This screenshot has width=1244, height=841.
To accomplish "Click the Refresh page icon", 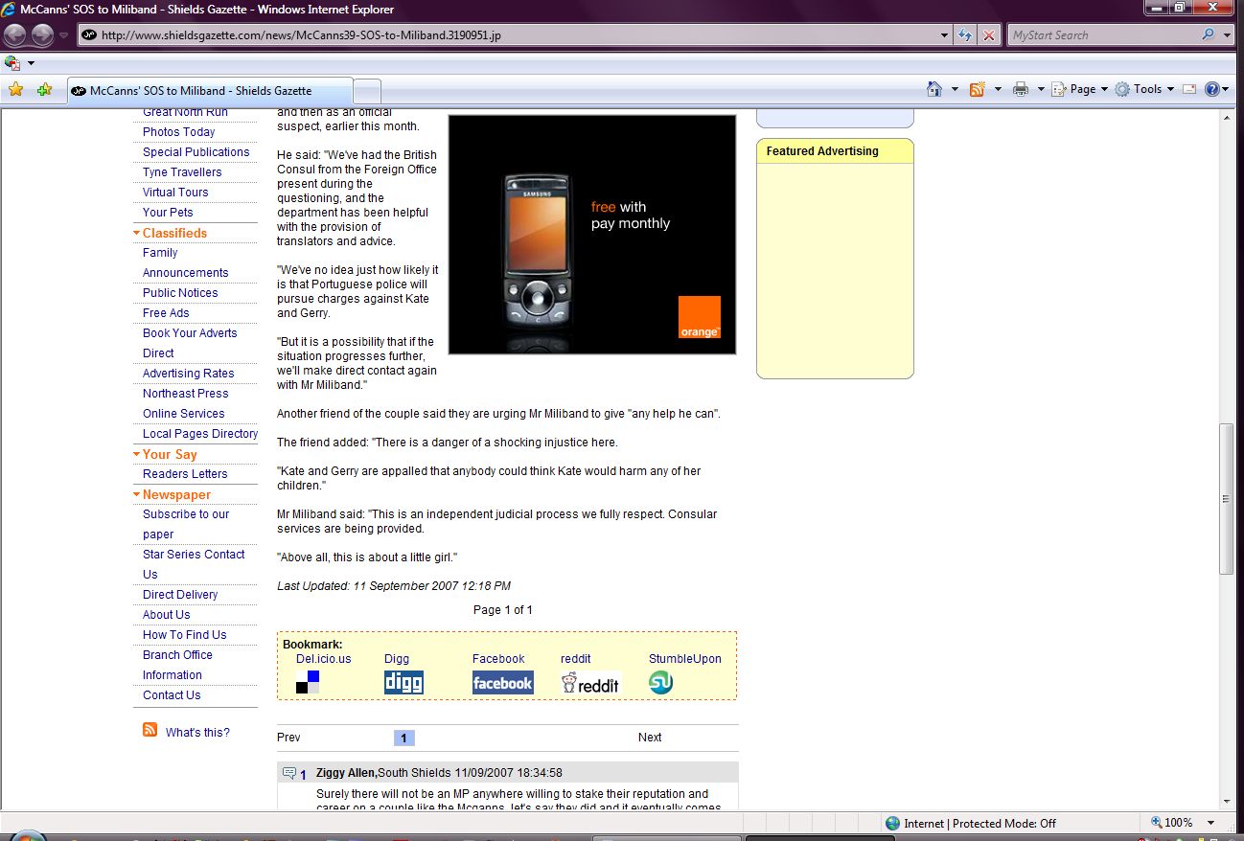I will 966,35.
